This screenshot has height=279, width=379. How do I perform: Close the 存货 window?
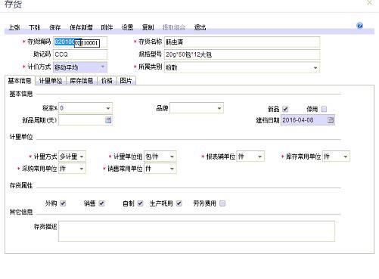pyautogui.click(x=370, y=2)
